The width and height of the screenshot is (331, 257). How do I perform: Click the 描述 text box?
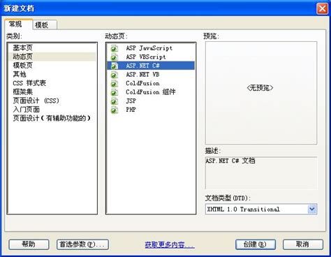261,172
